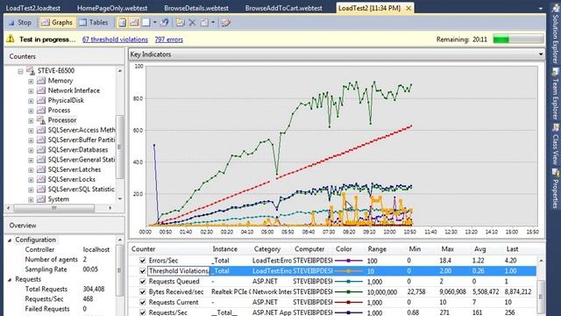Open the 797 errors link
561x316 pixels.
[168, 39]
